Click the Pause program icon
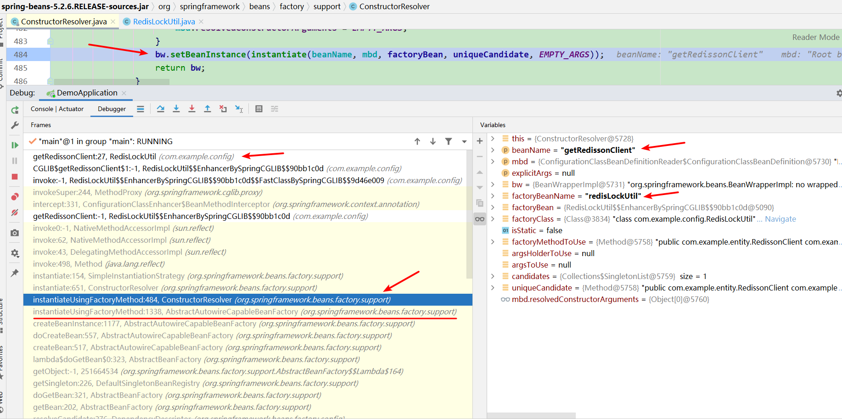 (x=15, y=161)
